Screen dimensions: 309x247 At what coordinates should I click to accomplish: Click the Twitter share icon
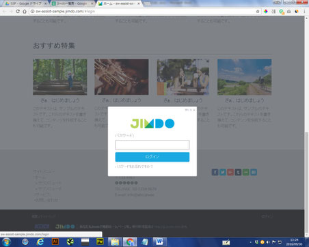223,172
